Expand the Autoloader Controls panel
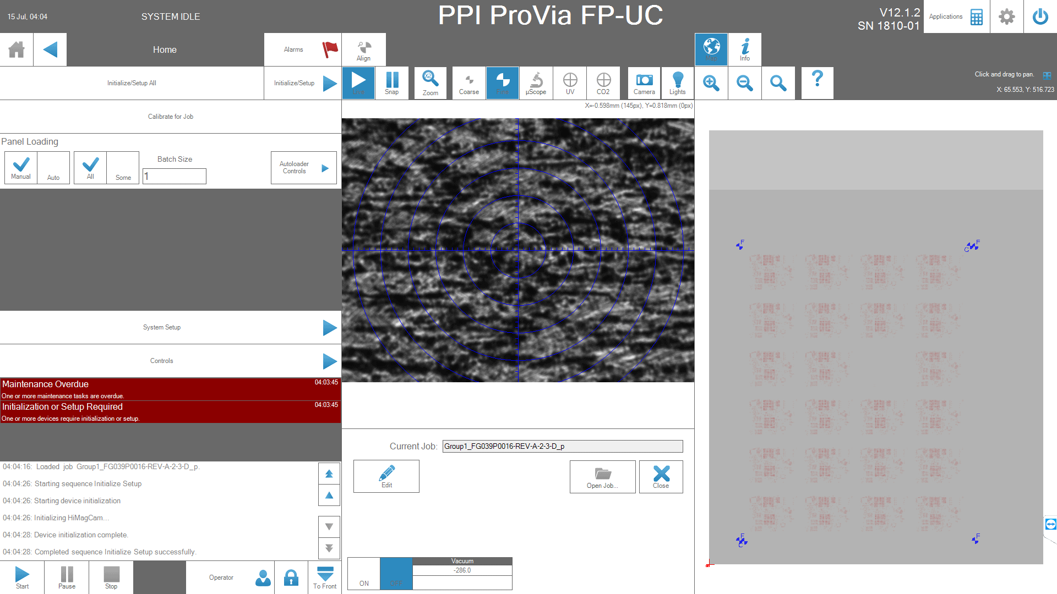The image size is (1057, 594). 303,168
